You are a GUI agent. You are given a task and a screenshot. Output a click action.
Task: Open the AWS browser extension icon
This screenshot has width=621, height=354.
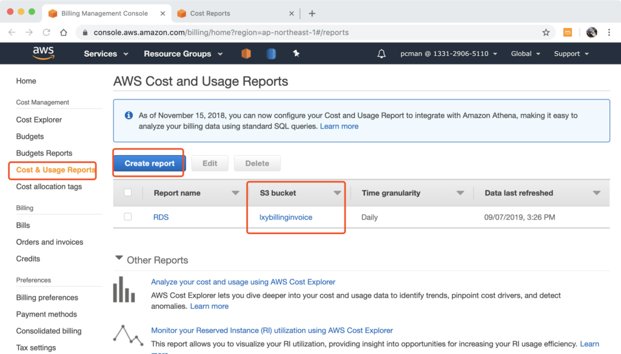point(568,33)
